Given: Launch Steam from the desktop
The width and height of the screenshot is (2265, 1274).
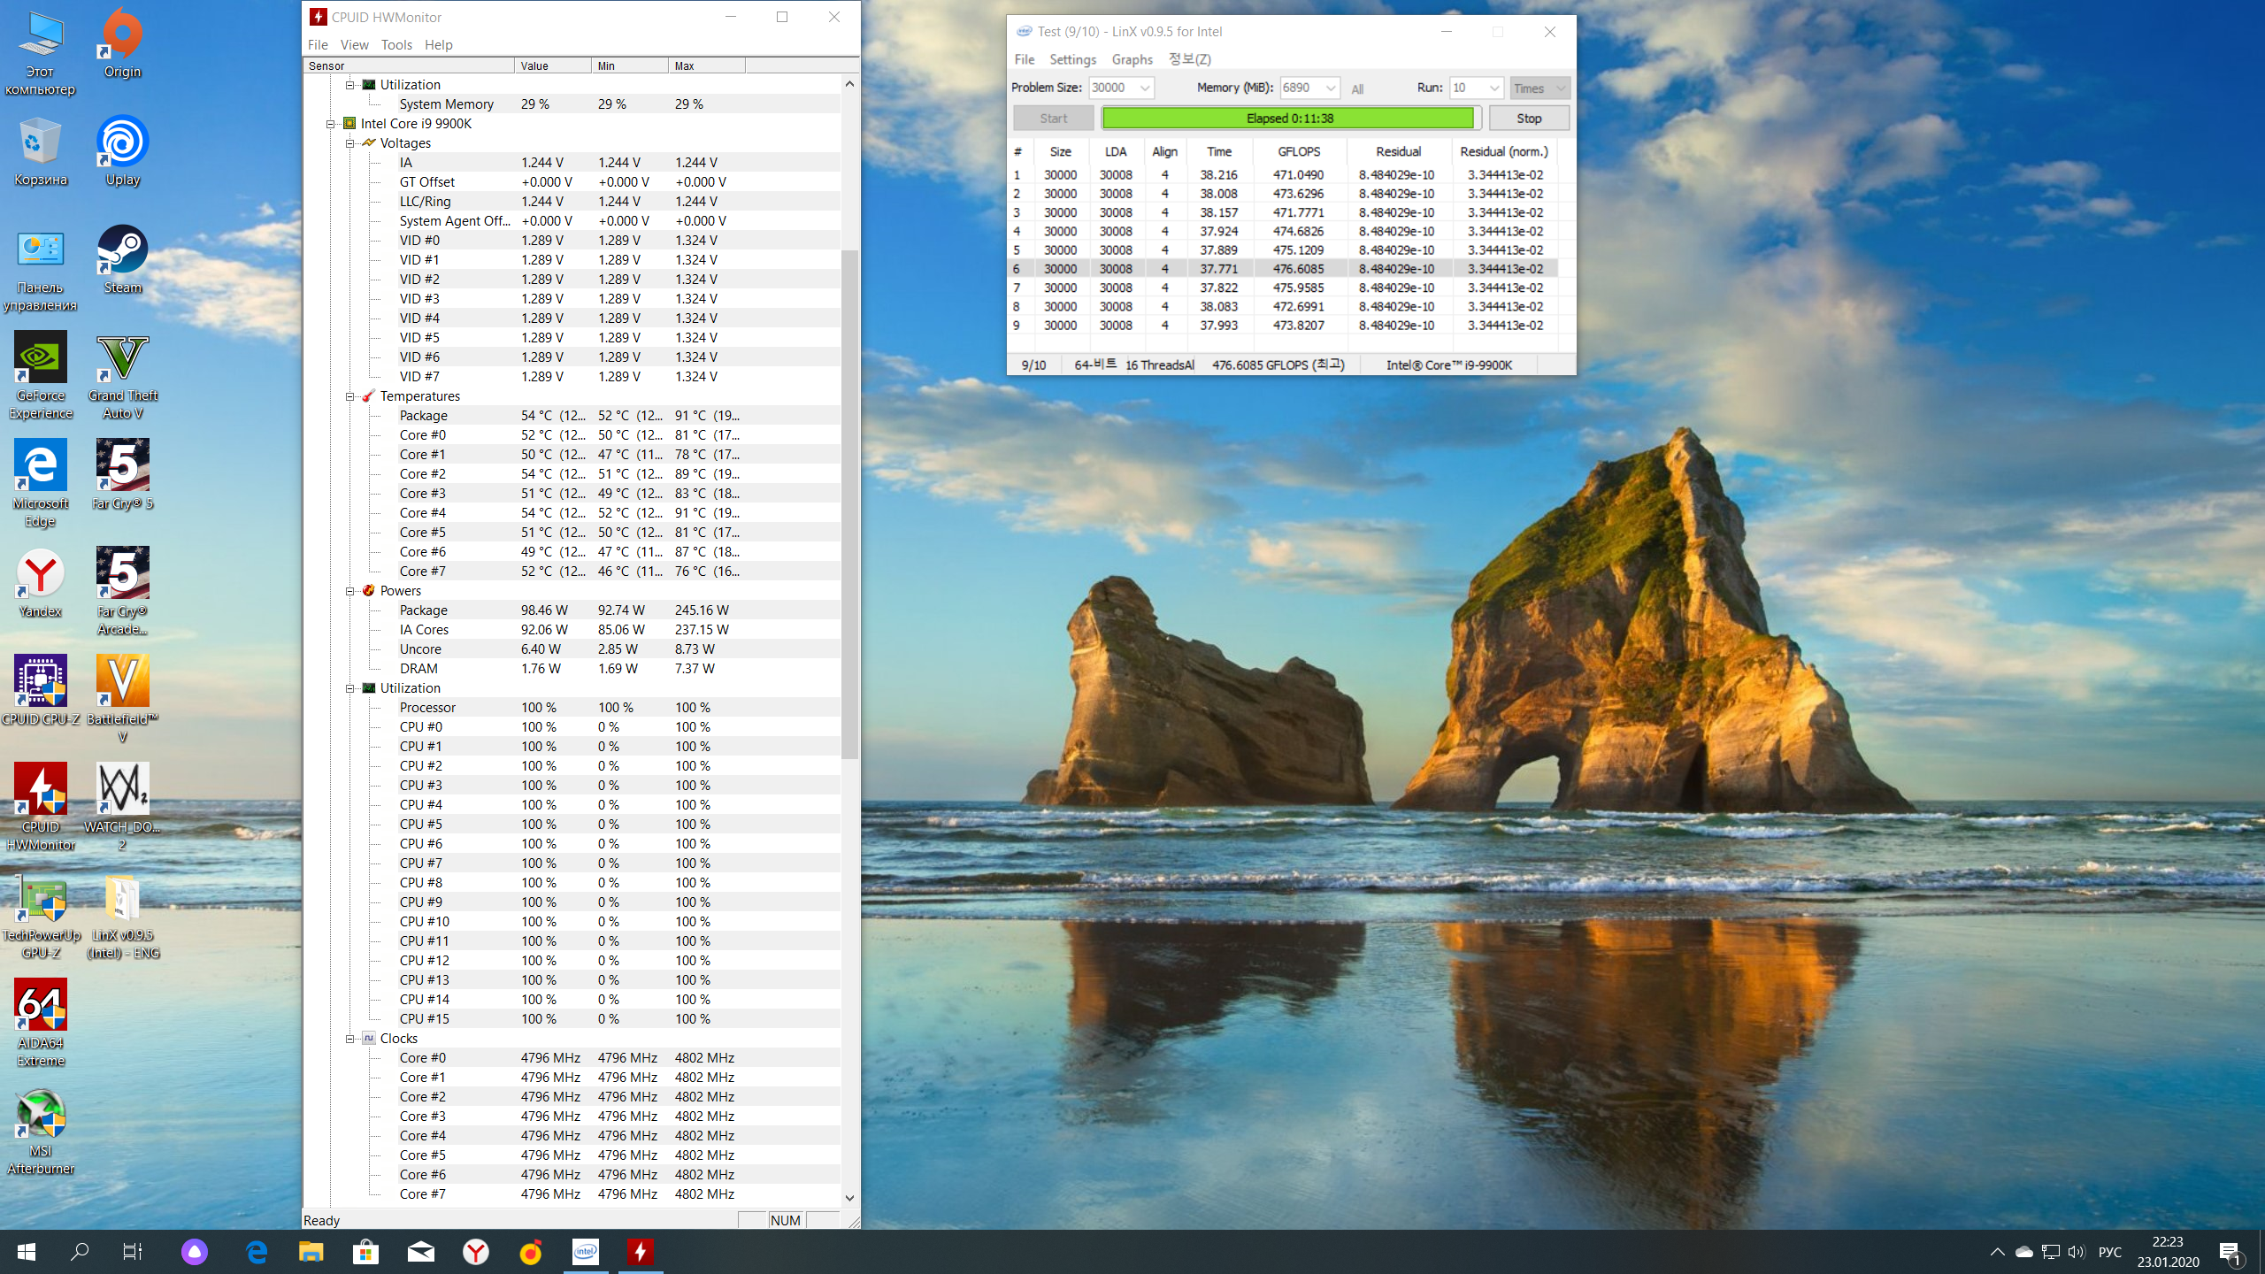Looking at the screenshot, I should [122, 252].
